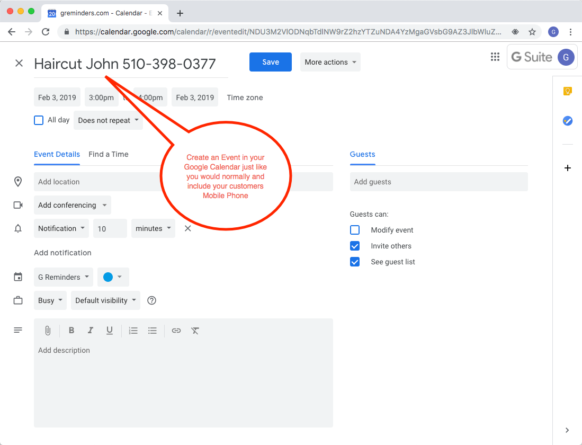Click the location pin icon
The image size is (582, 445).
(x=18, y=182)
